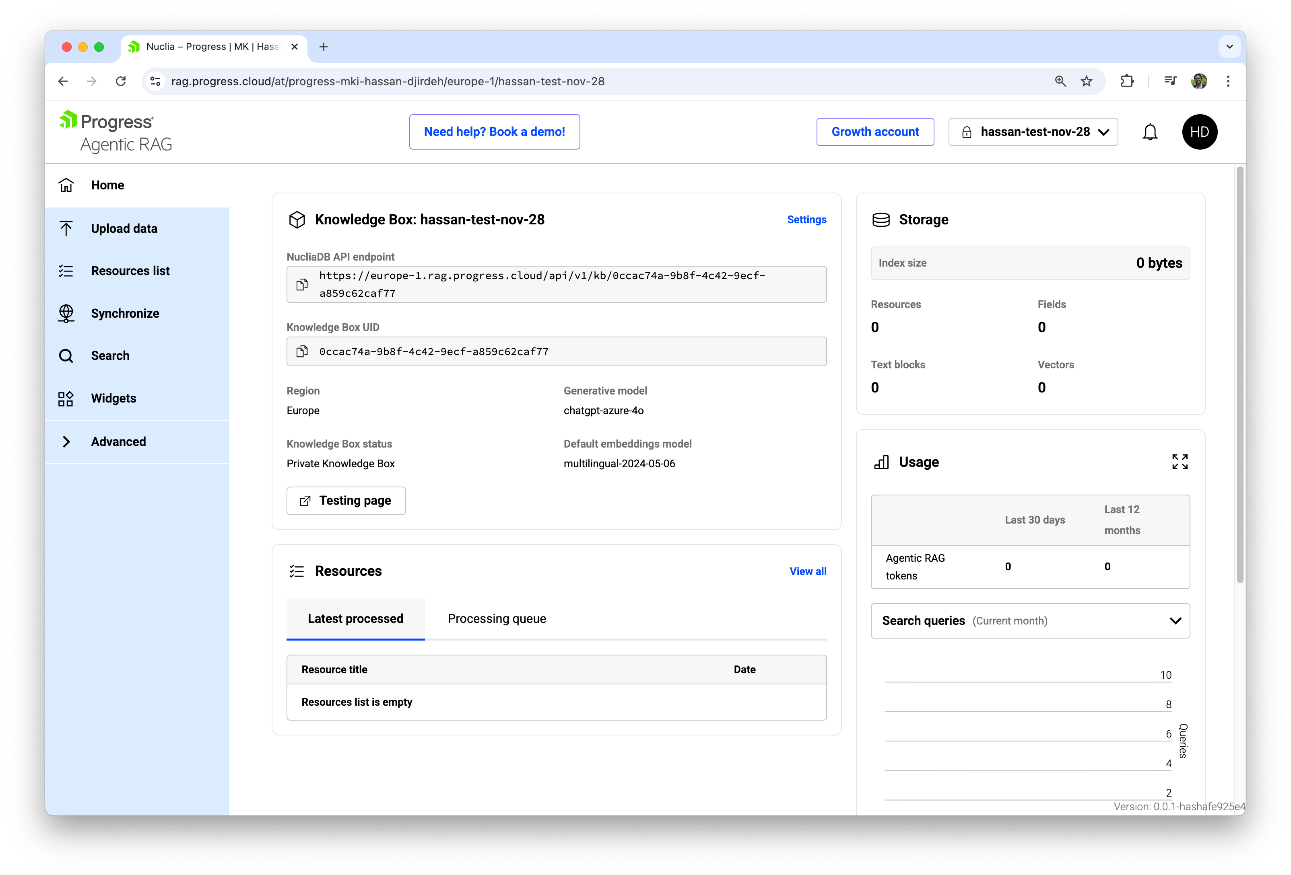
Task: Expand the Advanced sidebar section
Action: tap(118, 442)
